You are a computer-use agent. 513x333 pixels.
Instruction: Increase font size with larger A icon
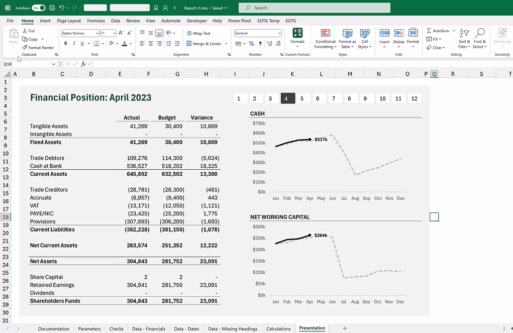(121, 33)
